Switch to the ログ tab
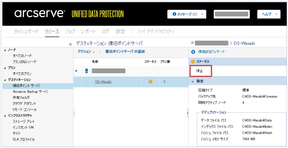288x148 pixels. pos(106,32)
